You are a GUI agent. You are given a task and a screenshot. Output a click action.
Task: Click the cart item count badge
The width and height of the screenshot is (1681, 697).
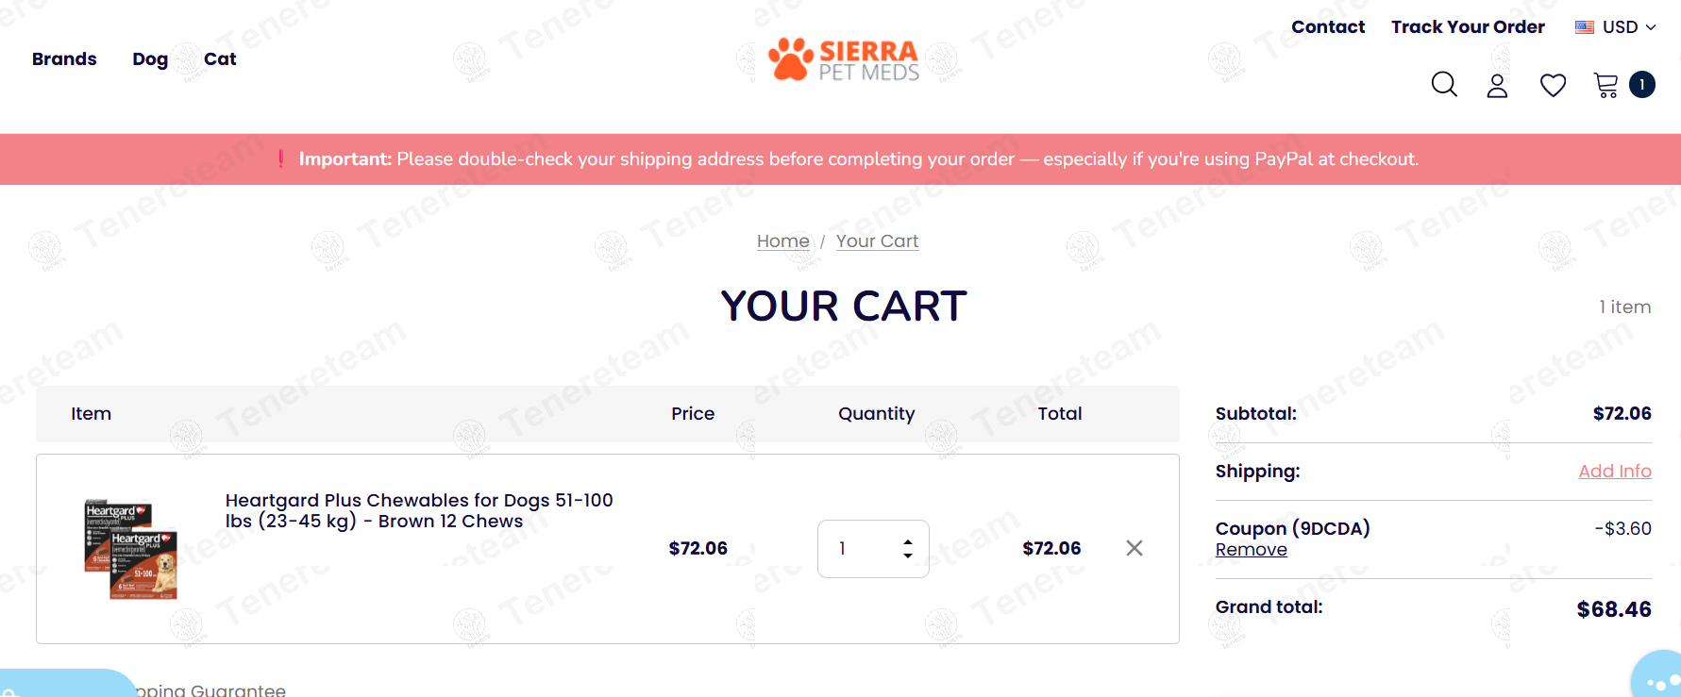click(1642, 85)
